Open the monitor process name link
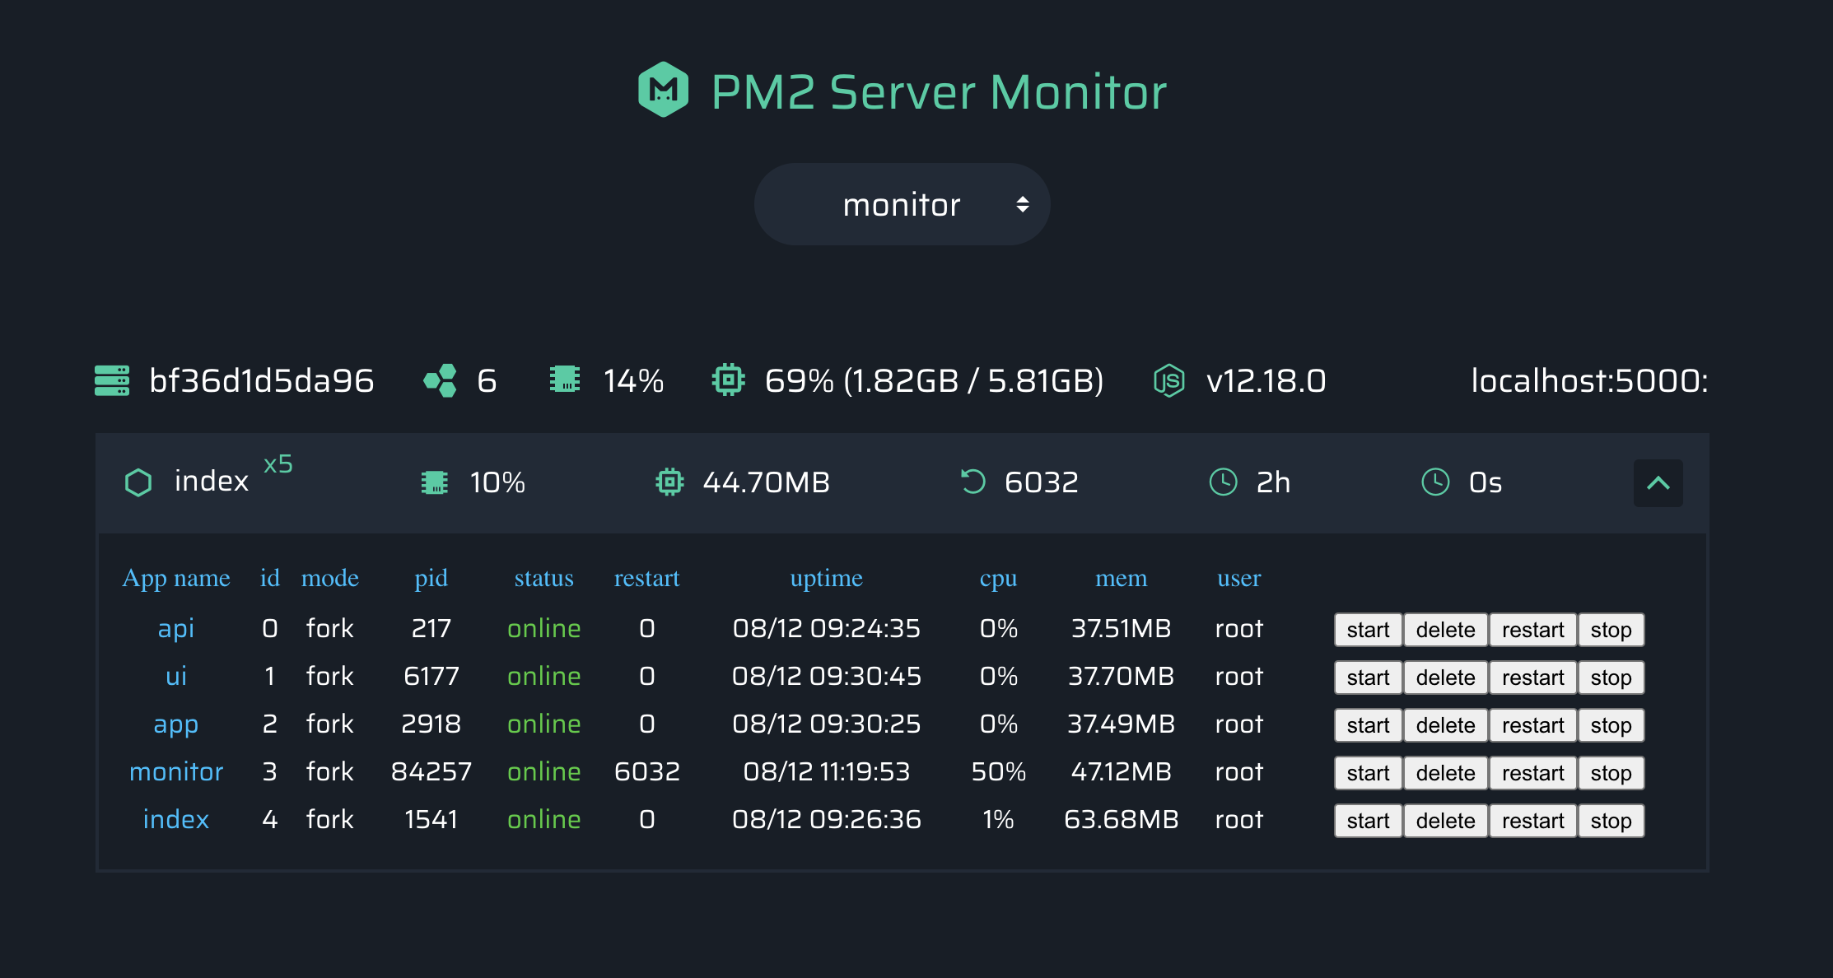This screenshot has width=1833, height=978. (176, 772)
